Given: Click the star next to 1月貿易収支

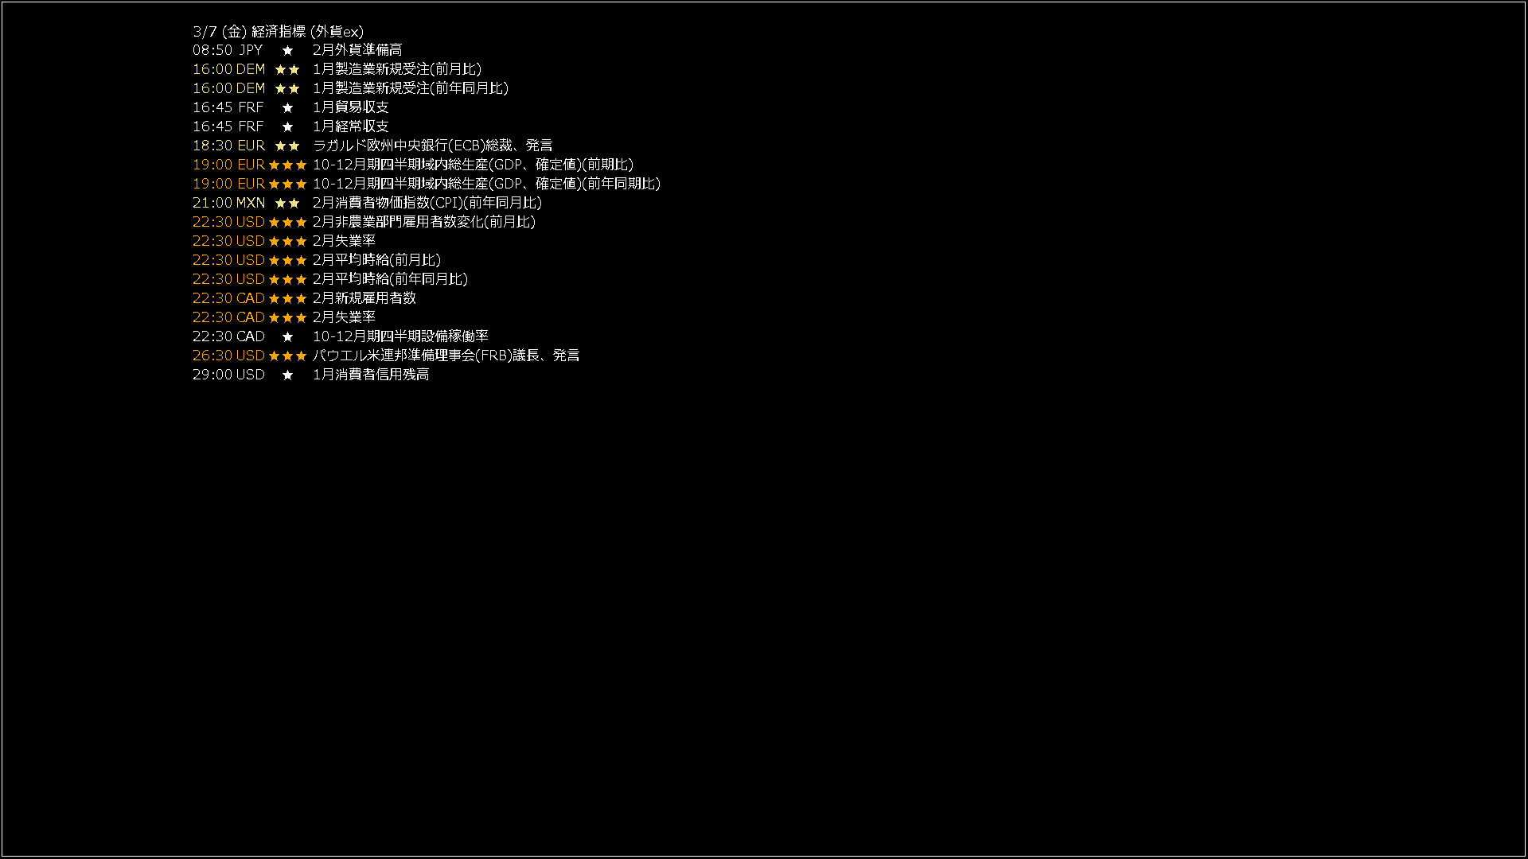Looking at the screenshot, I should click(287, 107).
